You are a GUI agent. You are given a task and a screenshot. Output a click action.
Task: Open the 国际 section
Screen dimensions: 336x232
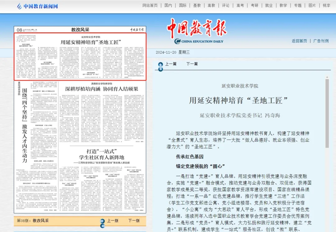tap(183, 5)
